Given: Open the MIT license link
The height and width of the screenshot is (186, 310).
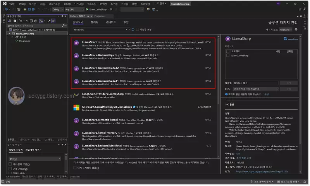Looking at the screenshot, I should coord(238,153).
